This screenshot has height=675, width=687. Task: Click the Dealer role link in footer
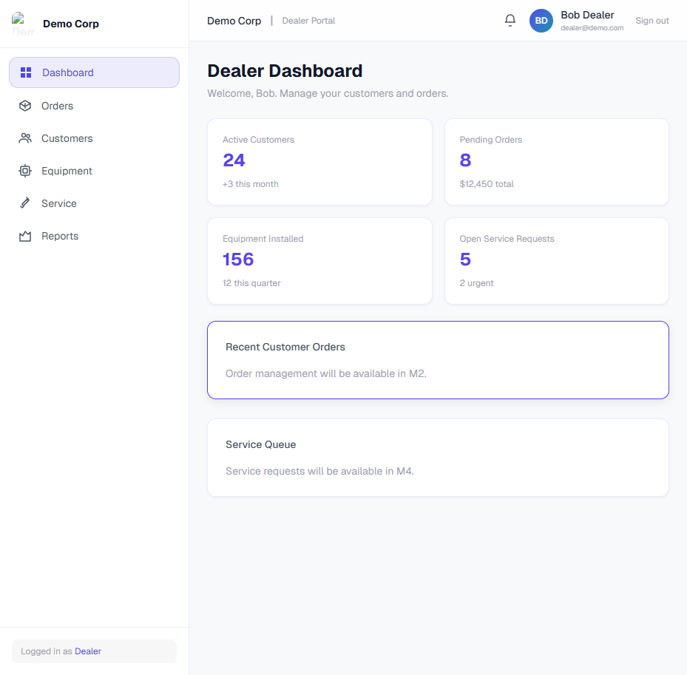(x=87, y=651)
